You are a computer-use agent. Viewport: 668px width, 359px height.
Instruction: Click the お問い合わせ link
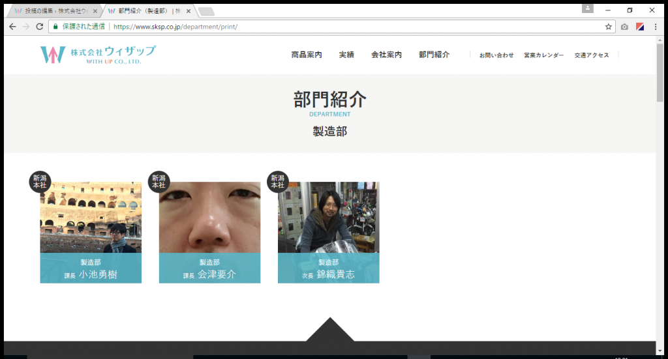496,55
